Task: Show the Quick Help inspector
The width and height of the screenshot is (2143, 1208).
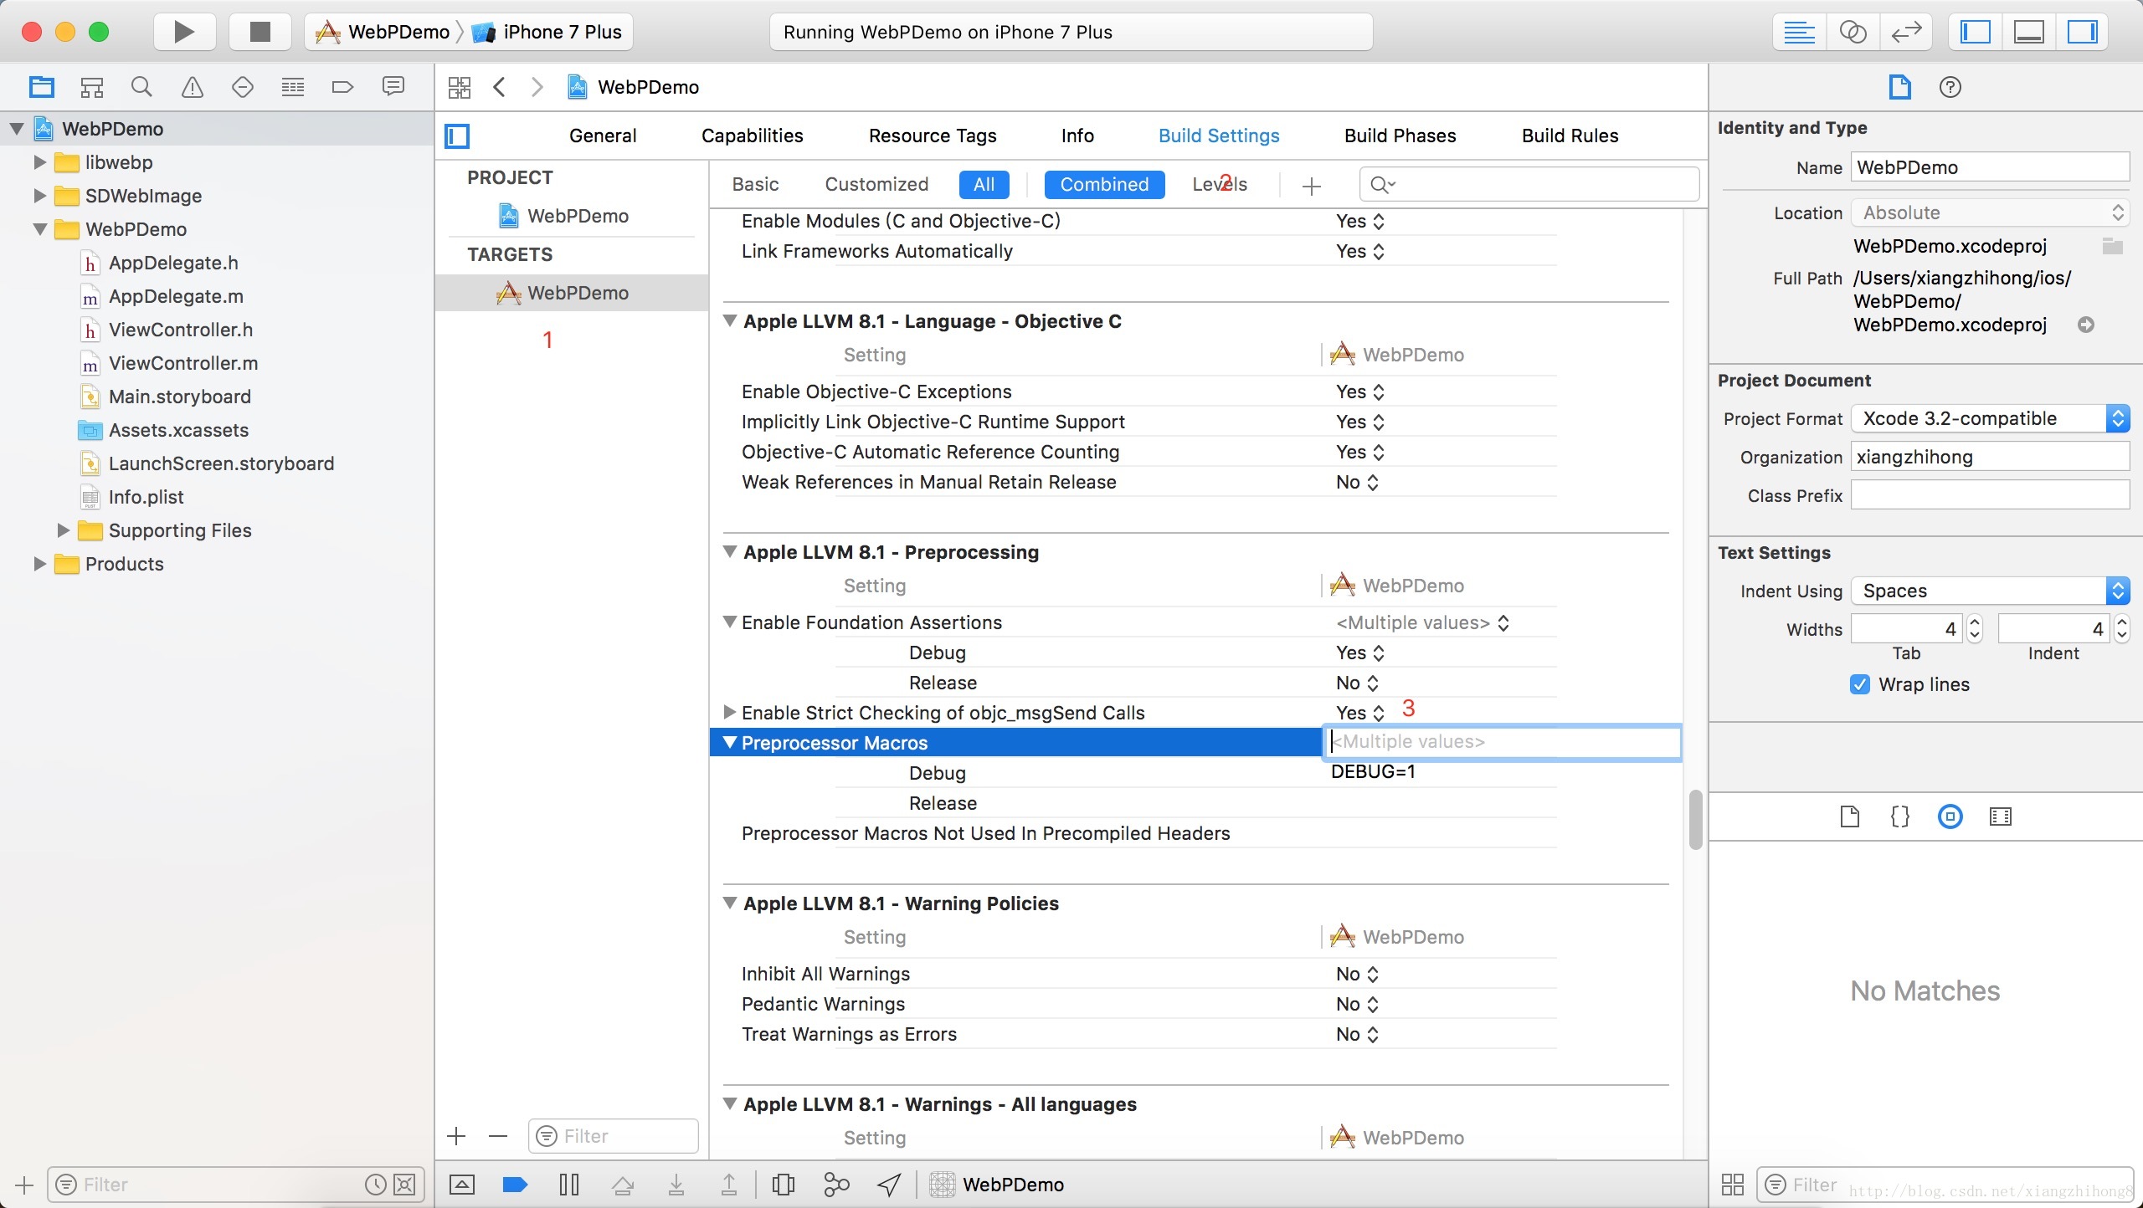Action: [1950, 87]
